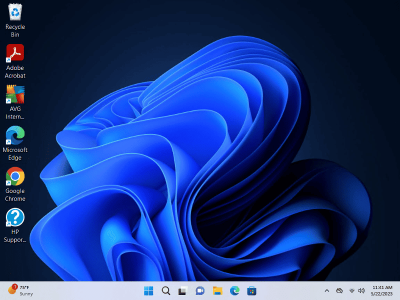The width and height of the screenshot is (400, 300).
Task: Open the Wi-Fi network quick settings
Action: 352,290
